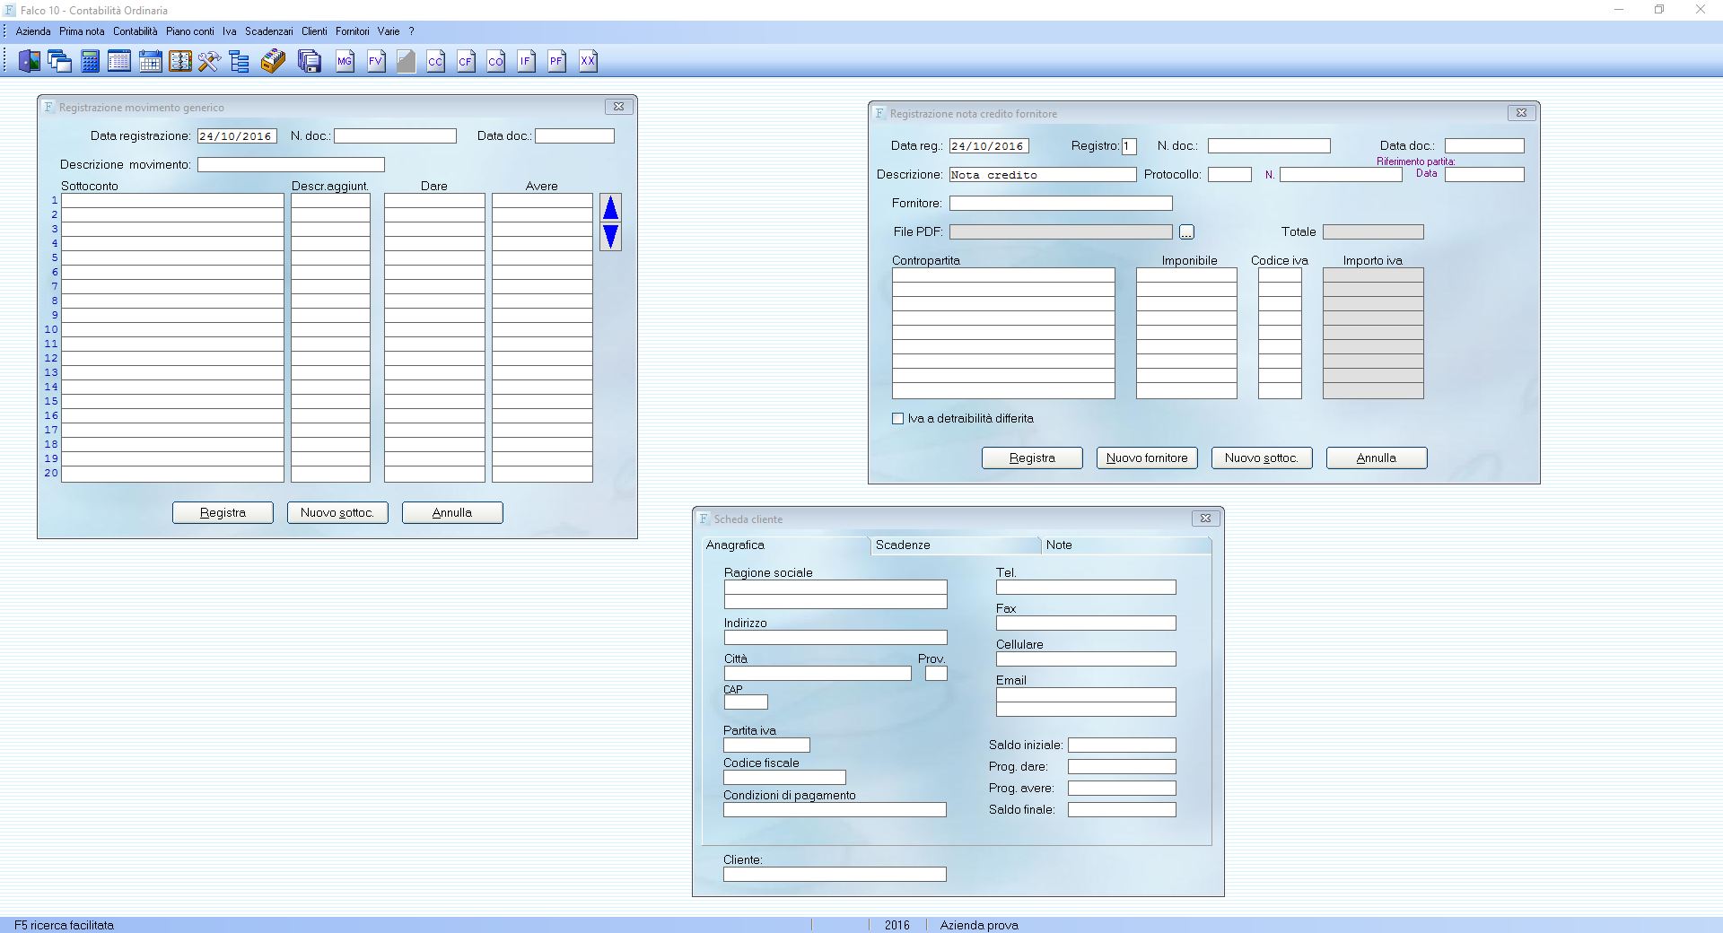Image resolution: width=1723 pixels, height=933 pixels.
Task: Click Data doc. field in movimento generico
Action: (x=574, y=136)
